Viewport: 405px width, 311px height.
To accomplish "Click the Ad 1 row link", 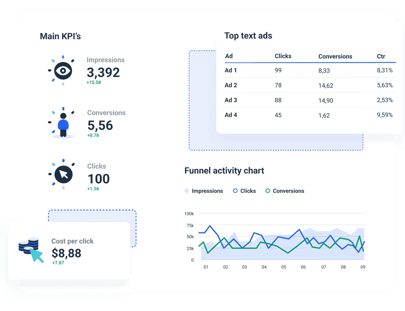I will (x=231, y=70).
